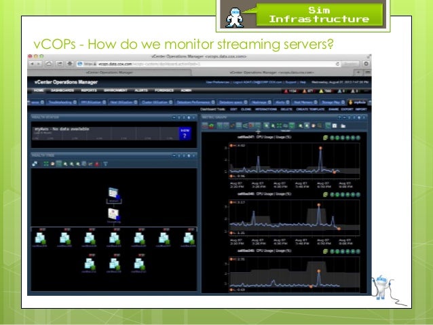433x325 pixels.
Task: Click EXPORT in Dashboard Tools
Action: click(x=347, y=109)
